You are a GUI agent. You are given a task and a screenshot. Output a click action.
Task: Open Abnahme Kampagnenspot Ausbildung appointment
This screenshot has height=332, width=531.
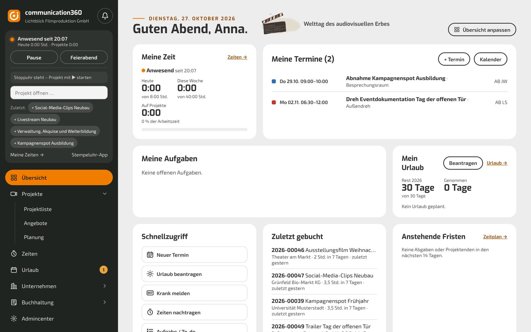tap(396, 78)
